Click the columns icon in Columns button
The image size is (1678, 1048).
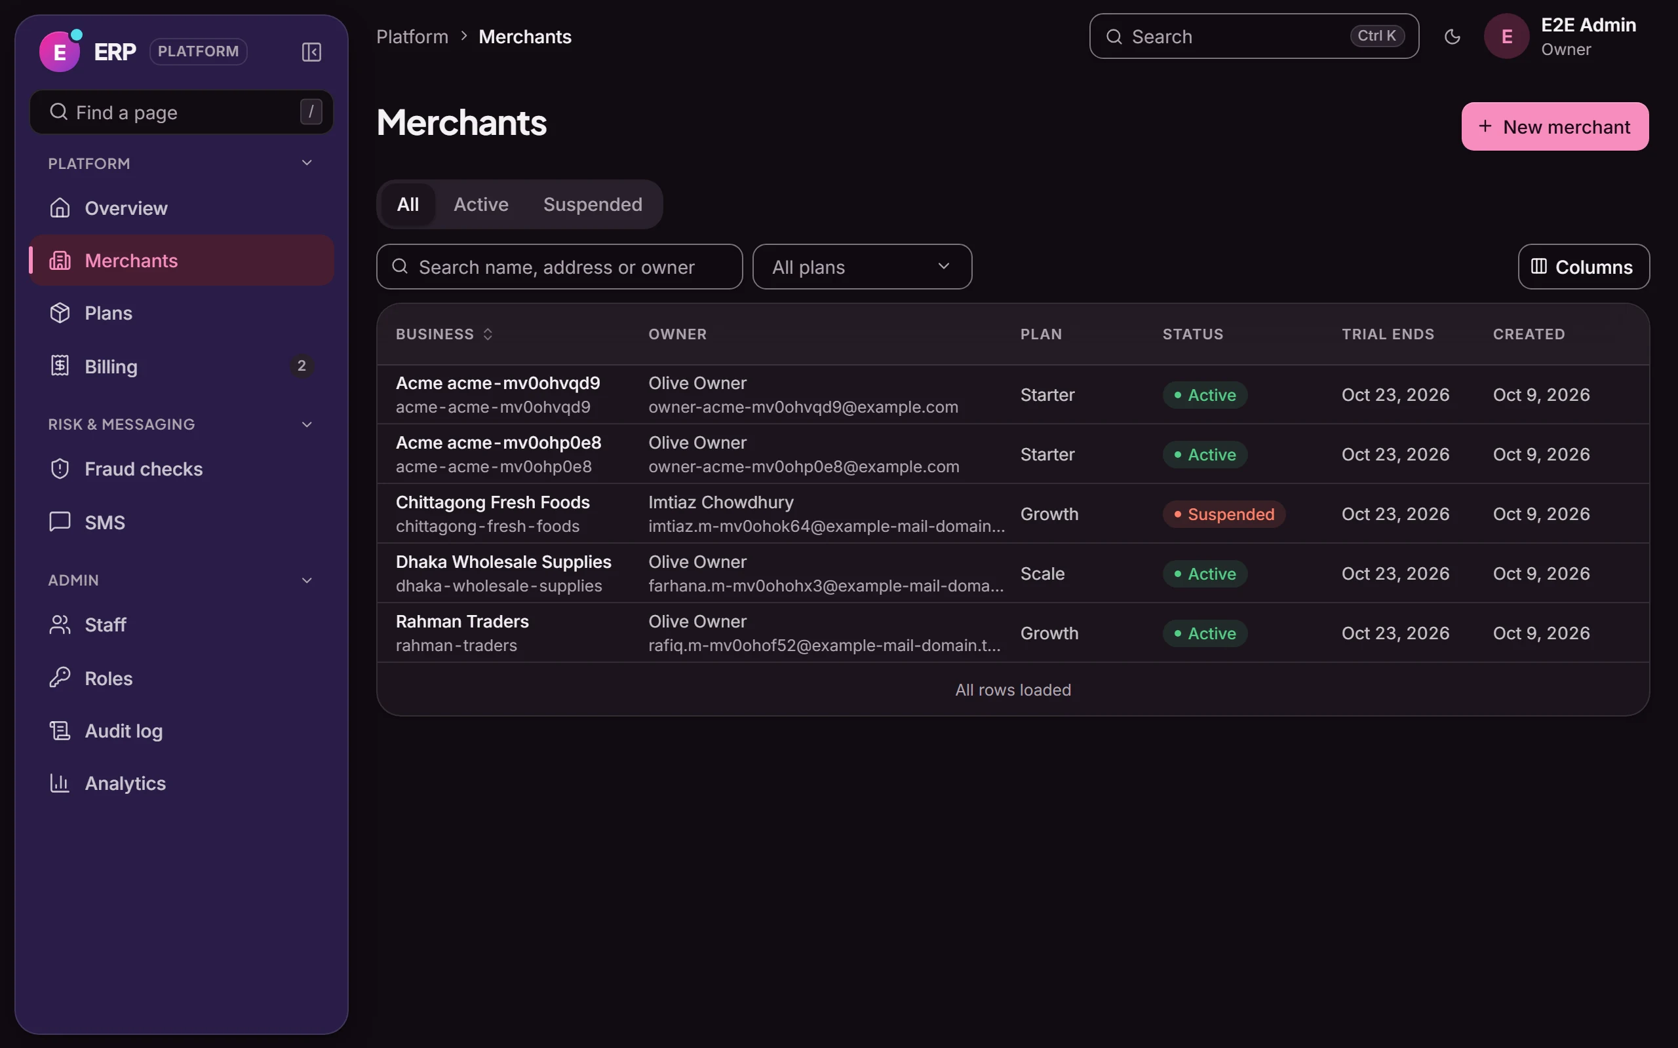(1539, 266)
